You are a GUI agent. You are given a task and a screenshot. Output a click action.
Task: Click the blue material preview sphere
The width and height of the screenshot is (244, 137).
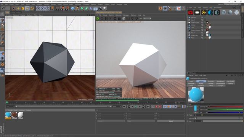point(196,95)
